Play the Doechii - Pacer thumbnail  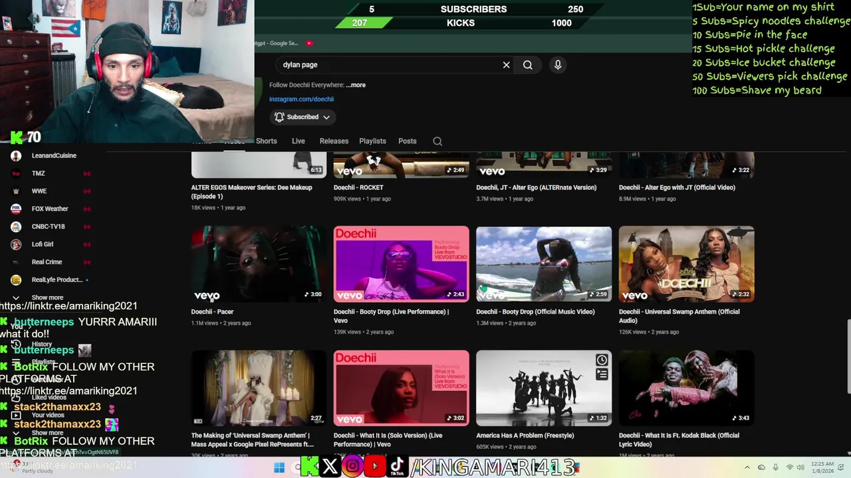[x=259, y=264]
